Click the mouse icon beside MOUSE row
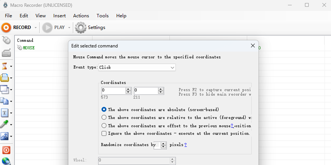Viewport: 331px width, 165px height. (x=20, y=48)
